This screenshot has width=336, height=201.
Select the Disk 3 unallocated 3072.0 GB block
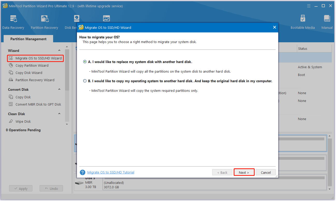point(215,183)
